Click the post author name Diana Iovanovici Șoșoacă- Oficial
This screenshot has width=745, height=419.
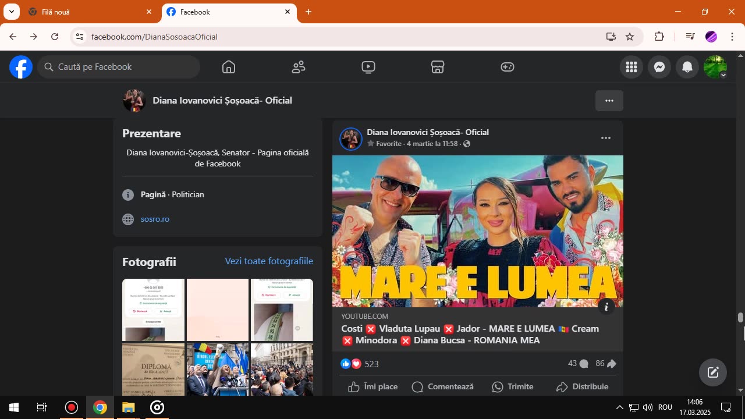coord(428,132)
